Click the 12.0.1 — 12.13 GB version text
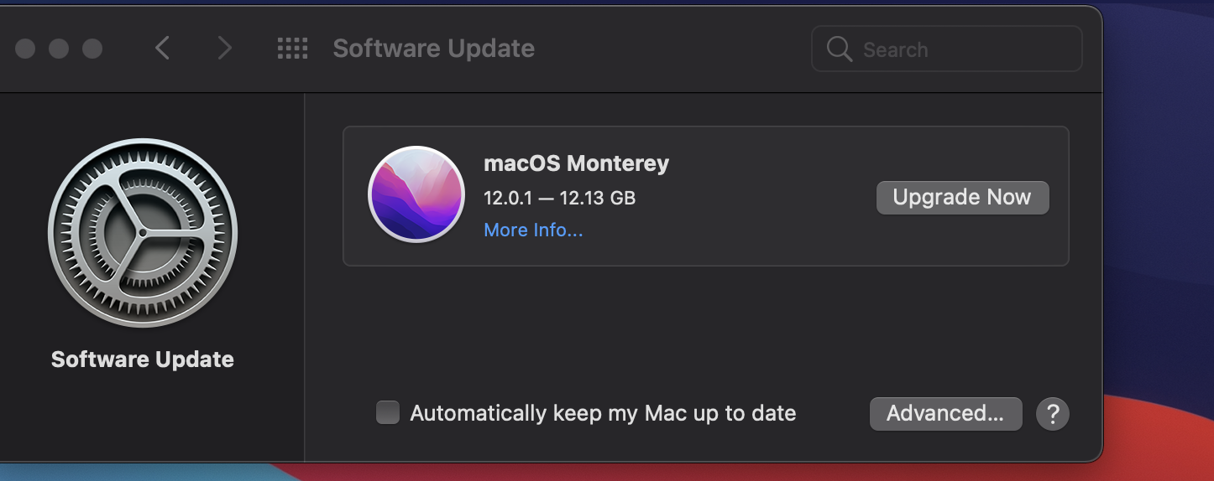The image size is (1214, 481). pos(560,199)
